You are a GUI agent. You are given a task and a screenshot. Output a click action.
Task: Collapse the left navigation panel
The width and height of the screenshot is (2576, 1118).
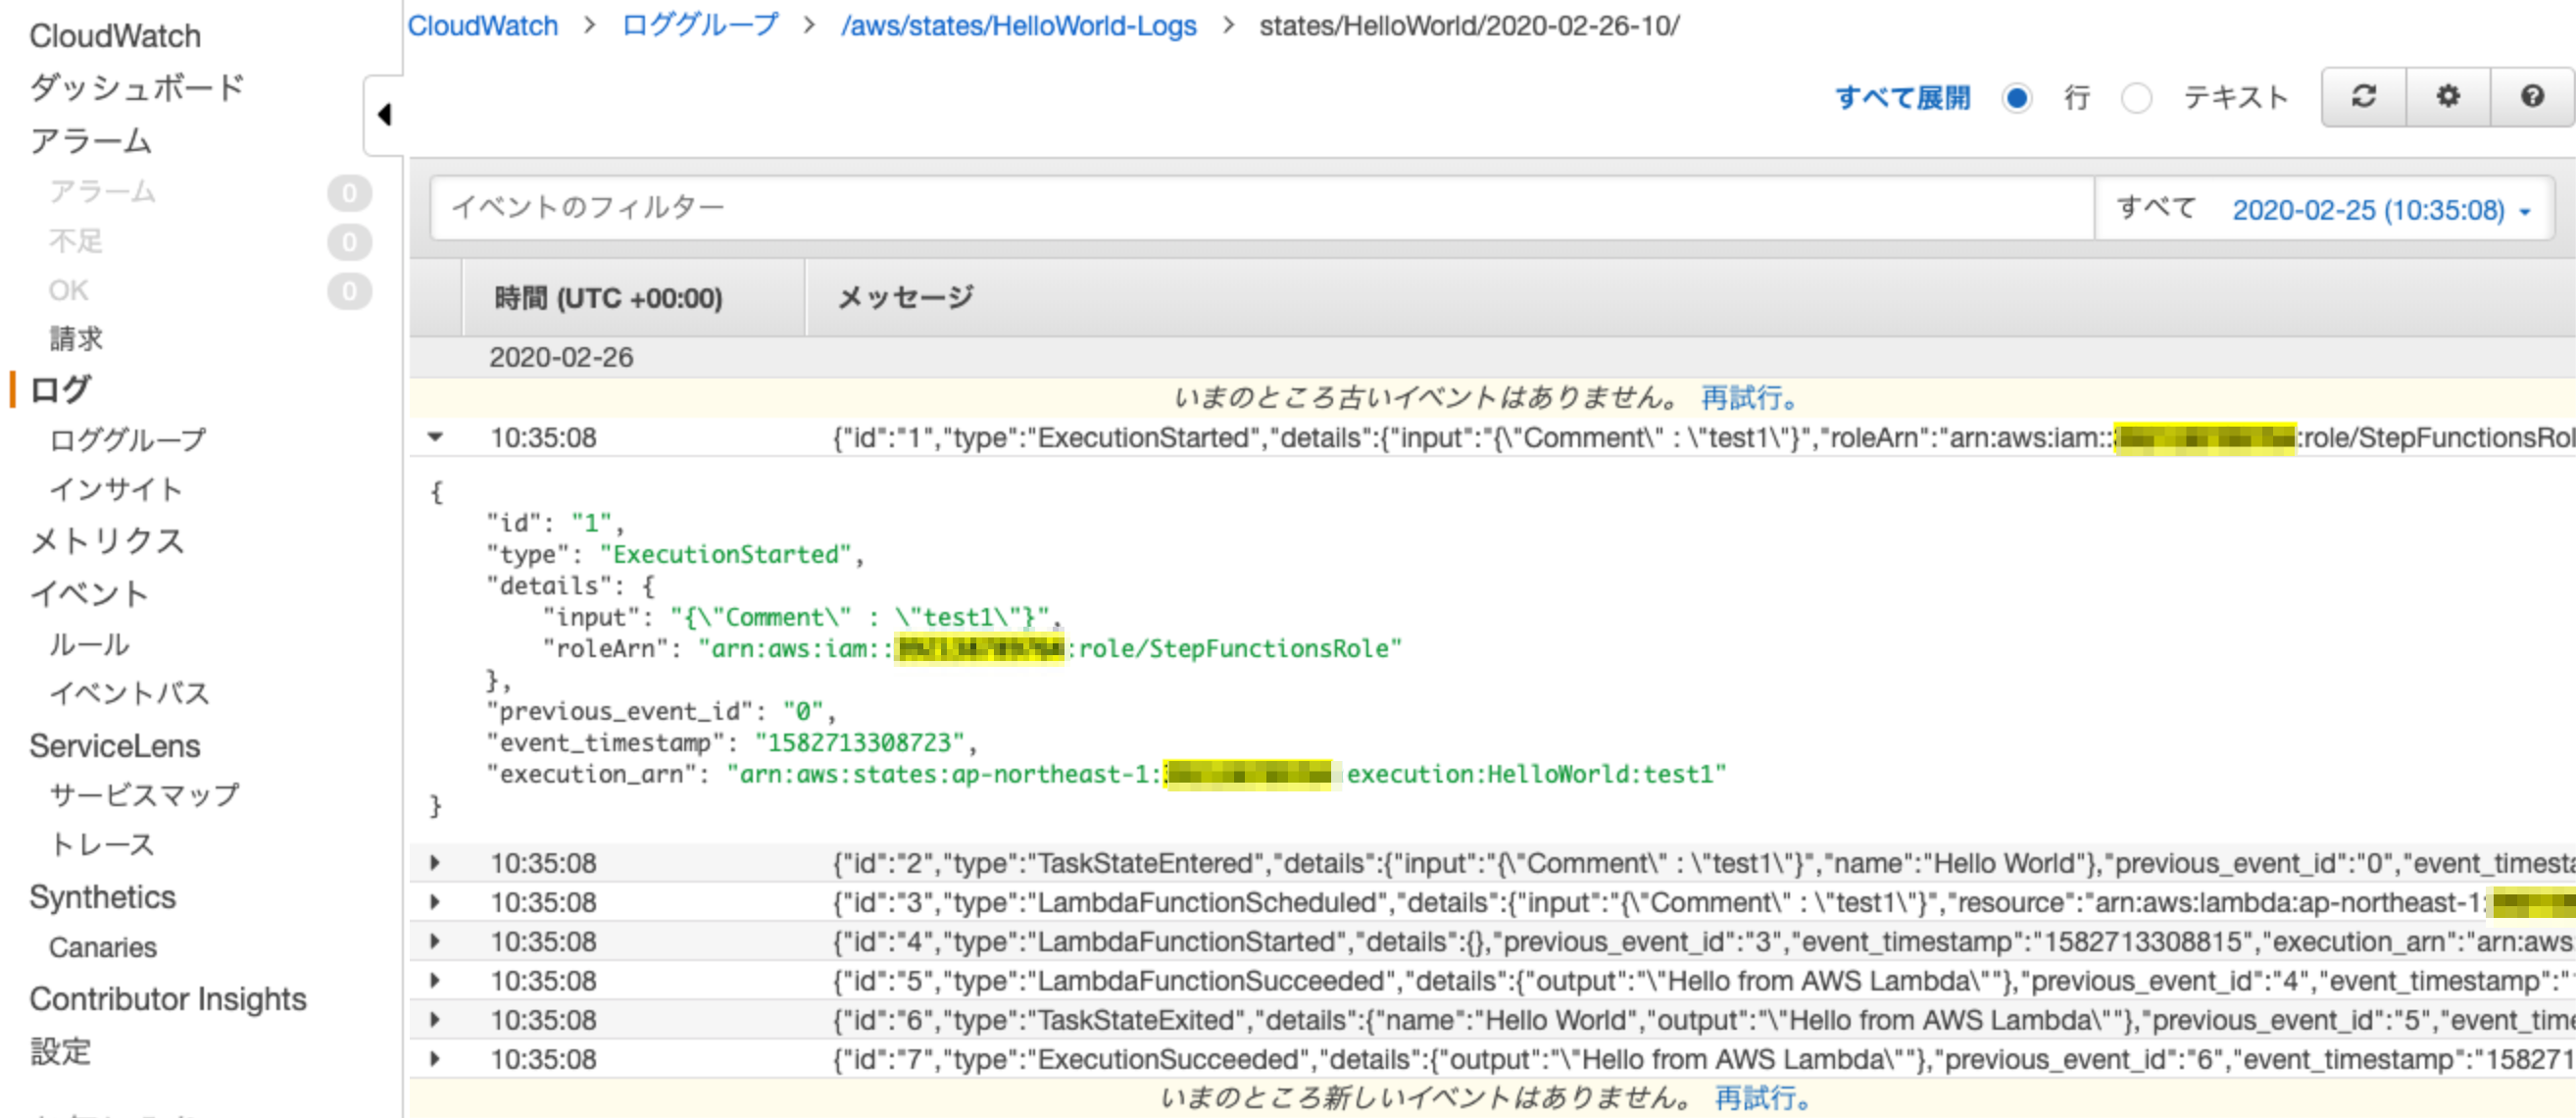pos(383,115)
